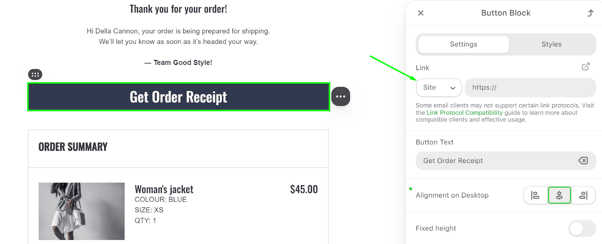Select the Thank you for your order heading

point(178,9)
